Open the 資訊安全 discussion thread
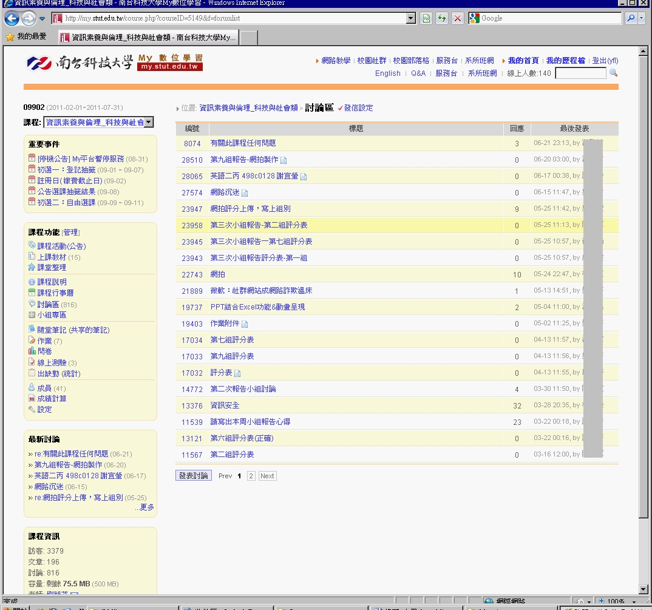Screen dimensions: 652x610 click(225, 405)
